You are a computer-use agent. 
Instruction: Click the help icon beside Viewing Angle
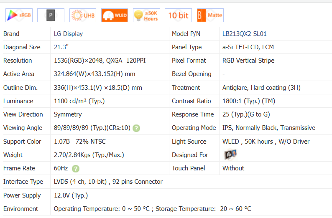[x=136, y=128]
